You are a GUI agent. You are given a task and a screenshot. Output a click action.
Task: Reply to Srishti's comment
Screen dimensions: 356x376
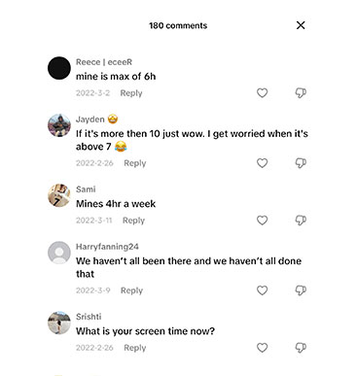pyautogui.click(x=135, y=348)
